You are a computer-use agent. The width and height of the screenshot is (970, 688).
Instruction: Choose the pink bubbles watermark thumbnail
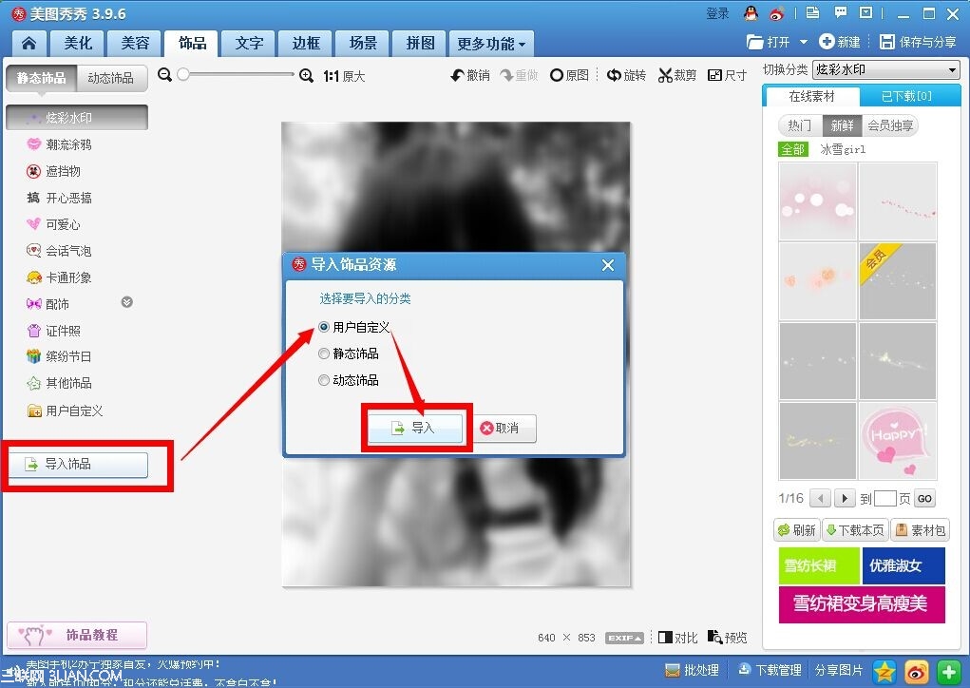[x=817, y=201]
